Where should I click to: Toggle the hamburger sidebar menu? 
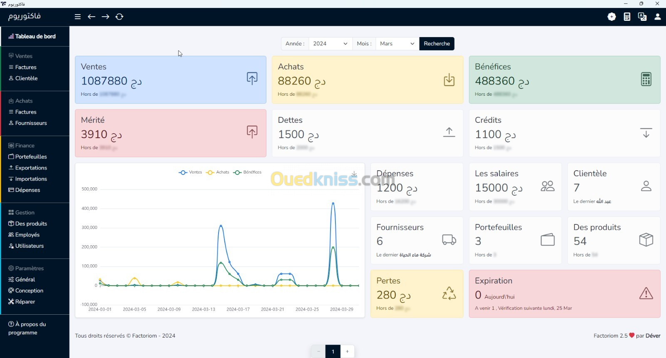point(77,17)
